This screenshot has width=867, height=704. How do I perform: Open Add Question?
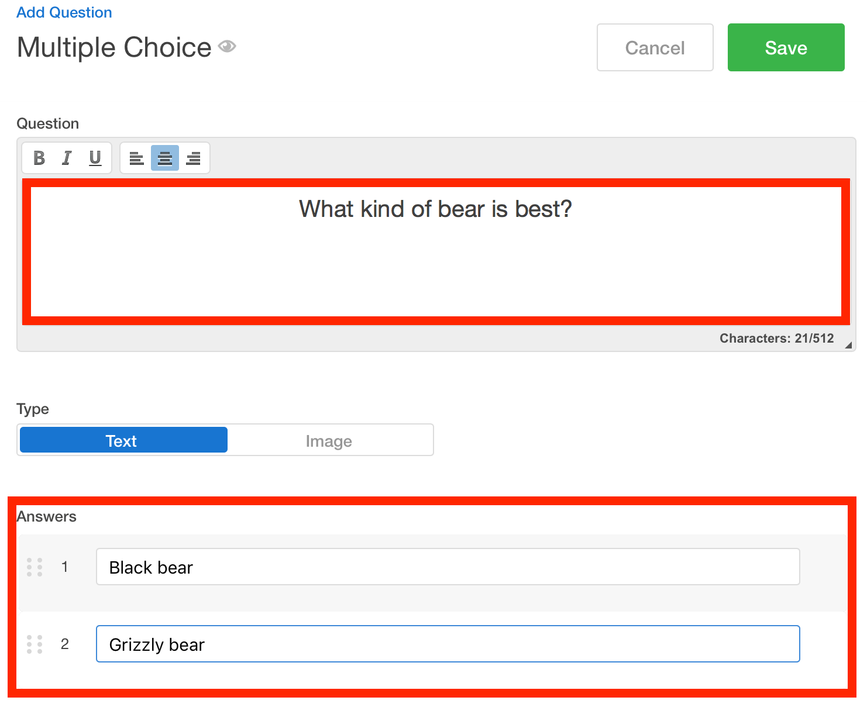click(x=64, y=12)
